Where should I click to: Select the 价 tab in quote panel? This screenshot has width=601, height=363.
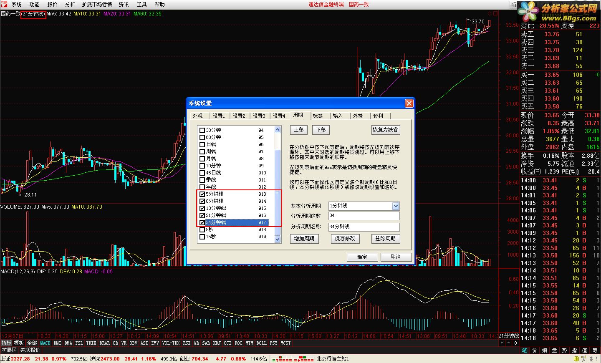(x=534, y=350)
